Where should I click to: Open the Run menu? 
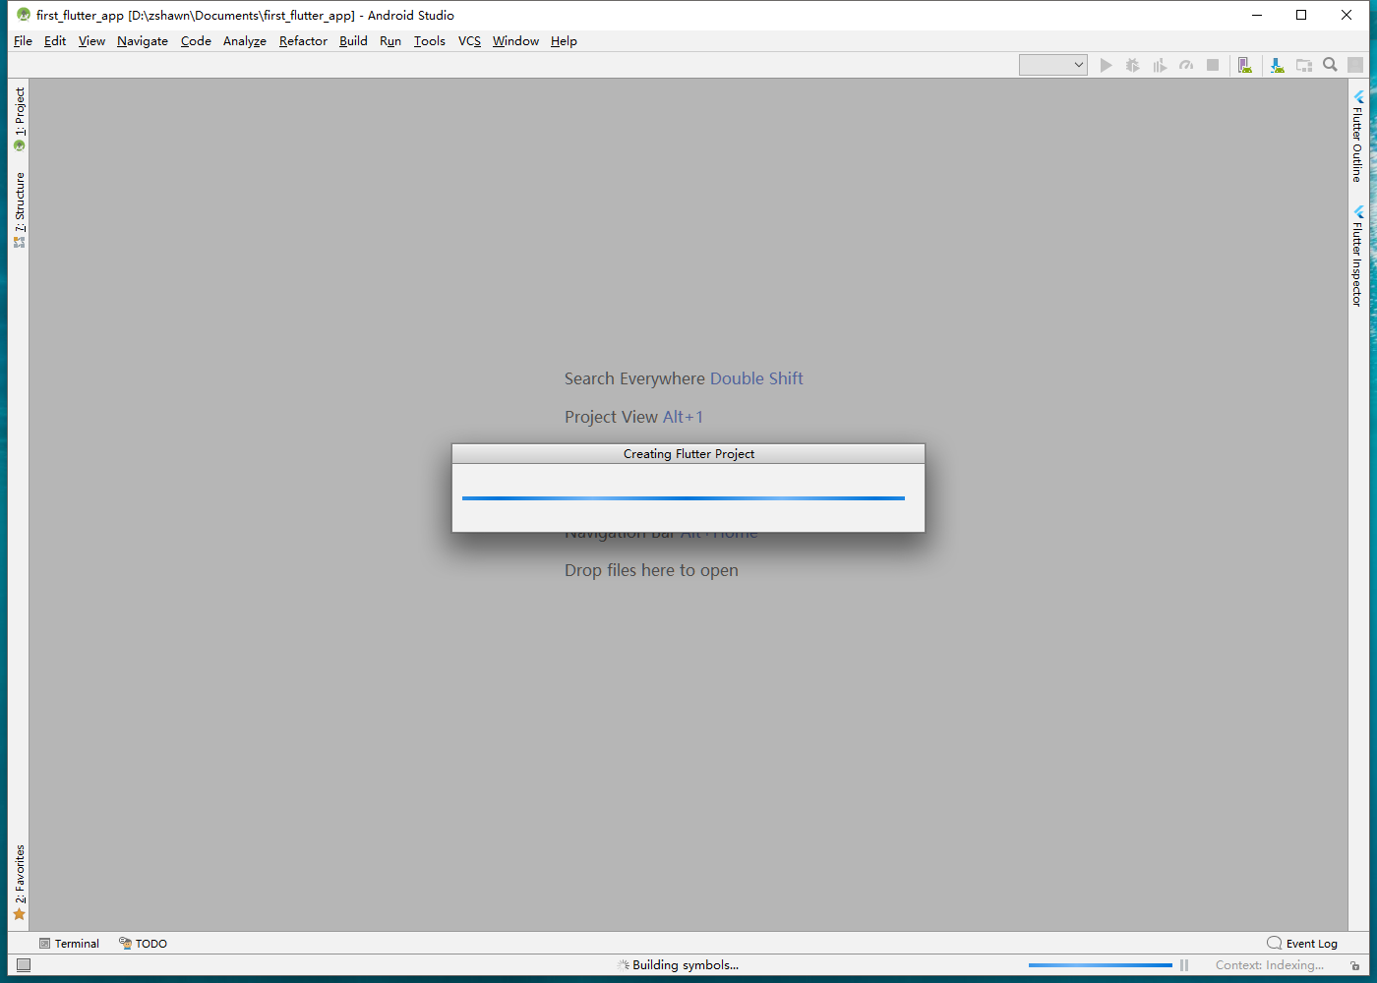[x=390, y=41]
